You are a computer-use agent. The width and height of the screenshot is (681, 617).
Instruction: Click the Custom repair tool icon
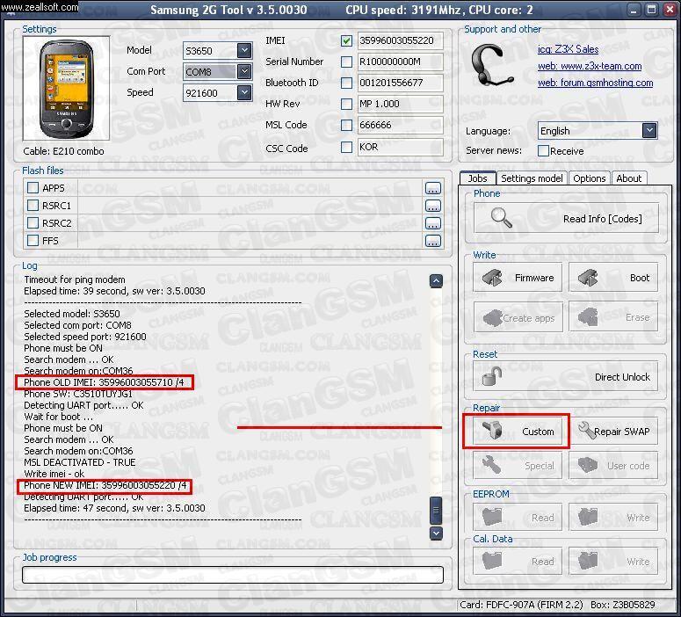pos(492,431)
